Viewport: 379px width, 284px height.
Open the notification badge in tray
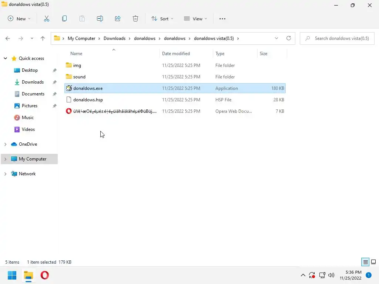coord(369,275)
